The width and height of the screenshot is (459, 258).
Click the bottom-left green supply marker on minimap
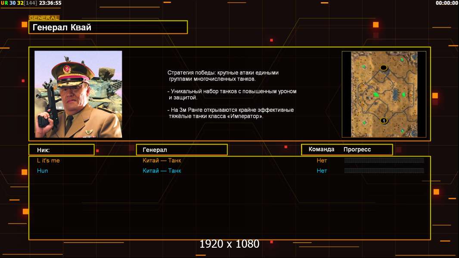[364, 123]
